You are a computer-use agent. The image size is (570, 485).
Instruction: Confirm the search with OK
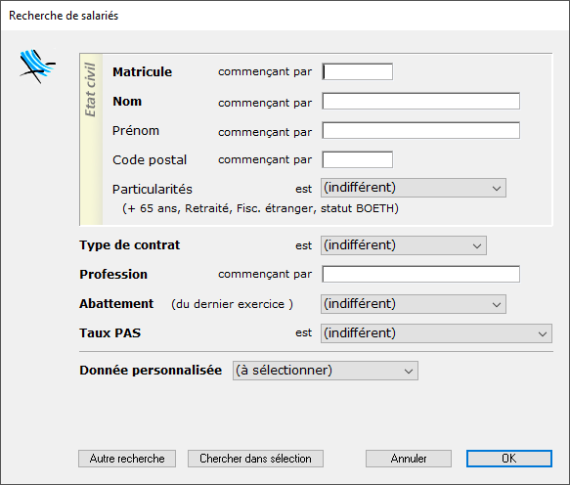509,459
